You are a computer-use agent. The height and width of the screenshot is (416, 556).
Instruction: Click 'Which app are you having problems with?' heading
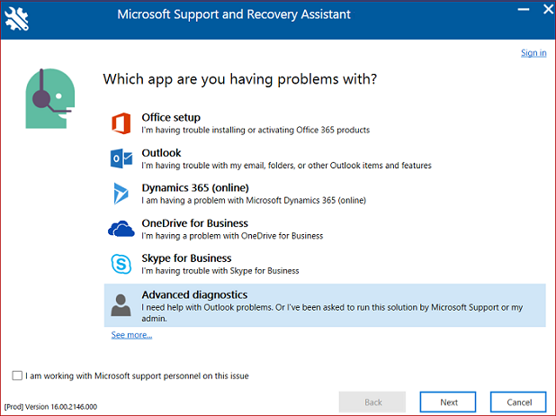click(x=239, y=79)
